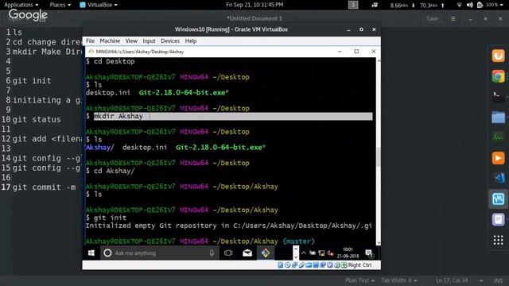Screen dimensions: 509x286
Task: Click the date and time in GNOME top bar
Action: (254, 5)
